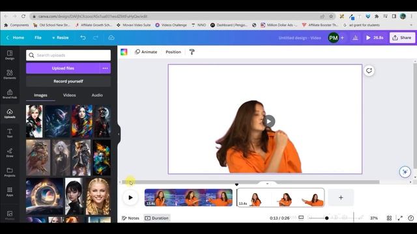Select the space portal ring image

pyautogui.click(x=45, y=196)
